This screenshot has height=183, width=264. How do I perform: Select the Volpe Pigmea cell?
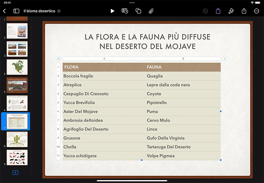click(183, 156)
